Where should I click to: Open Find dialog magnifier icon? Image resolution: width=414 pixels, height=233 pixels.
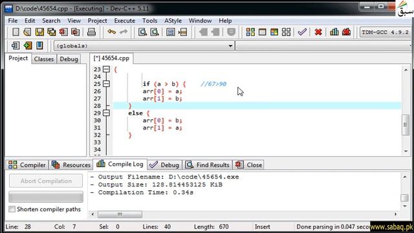(x=142, y=32)
